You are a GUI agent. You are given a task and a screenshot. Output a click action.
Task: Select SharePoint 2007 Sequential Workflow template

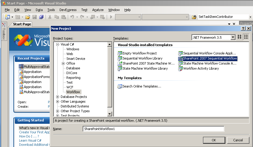click(x=208, y=59)
